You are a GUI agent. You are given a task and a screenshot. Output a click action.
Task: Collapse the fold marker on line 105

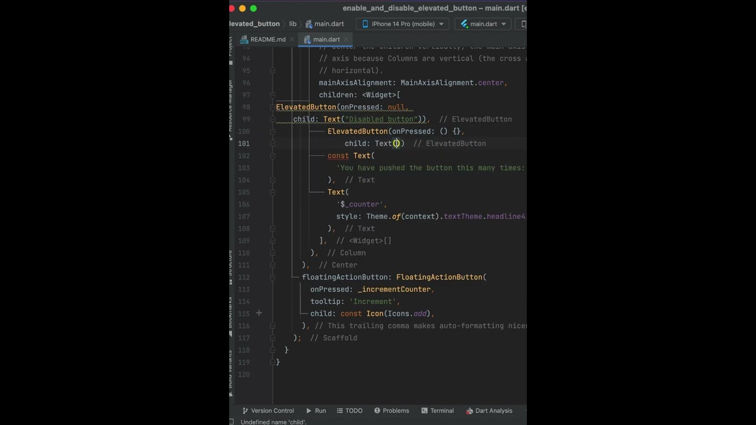point(272,192)
